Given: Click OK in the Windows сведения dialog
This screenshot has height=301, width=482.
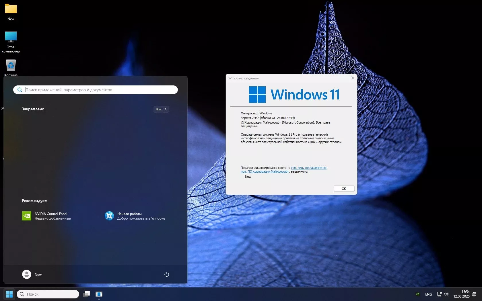Looking at the screenshot, I should coord(344,188).
